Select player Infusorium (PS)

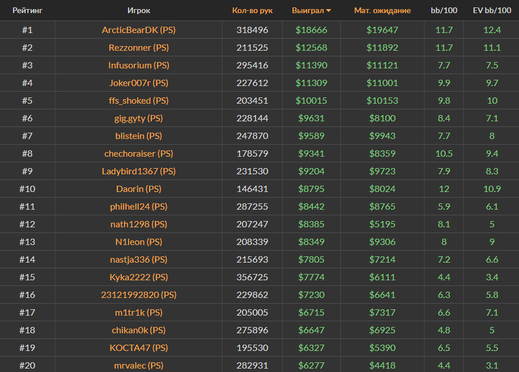[x=138, y=65]
